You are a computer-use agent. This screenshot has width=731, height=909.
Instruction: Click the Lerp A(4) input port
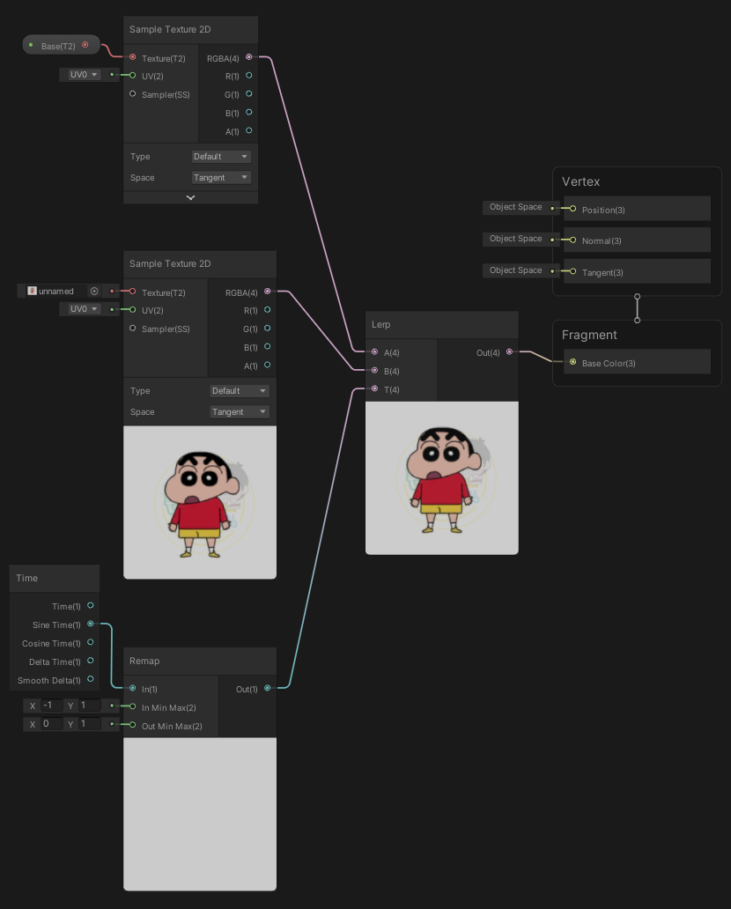tap(374, 352)
